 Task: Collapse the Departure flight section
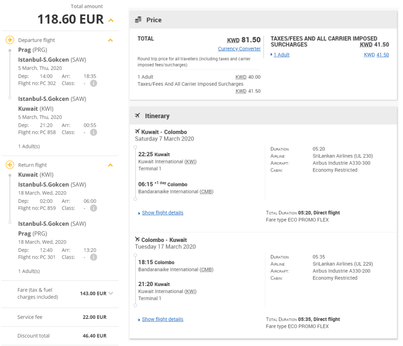110,40
